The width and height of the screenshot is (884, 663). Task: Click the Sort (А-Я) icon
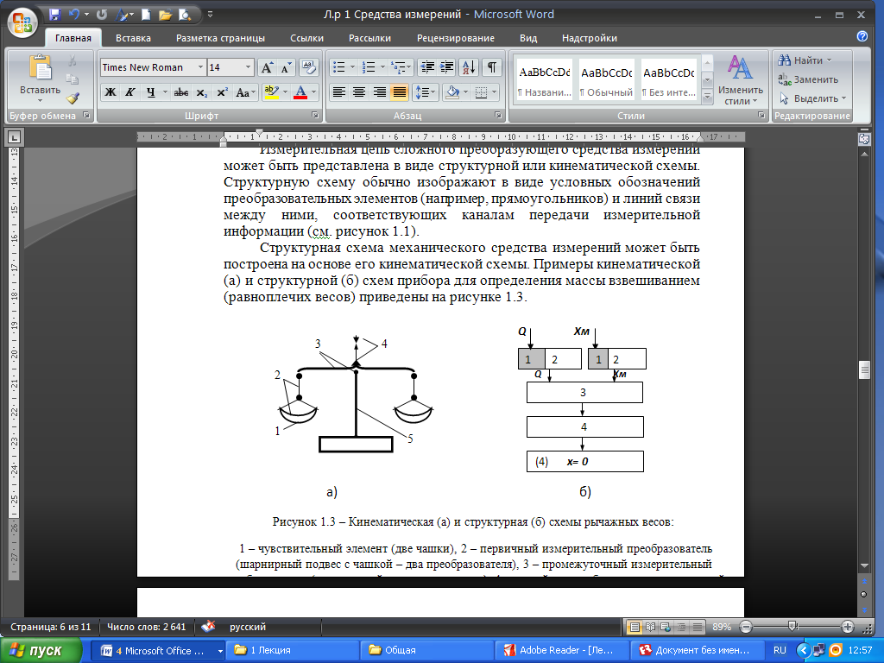pos(469,67)
